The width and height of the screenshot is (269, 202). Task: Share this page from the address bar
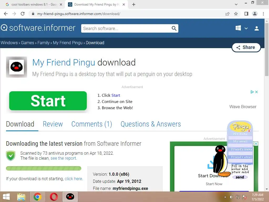(x=227, y=14)
